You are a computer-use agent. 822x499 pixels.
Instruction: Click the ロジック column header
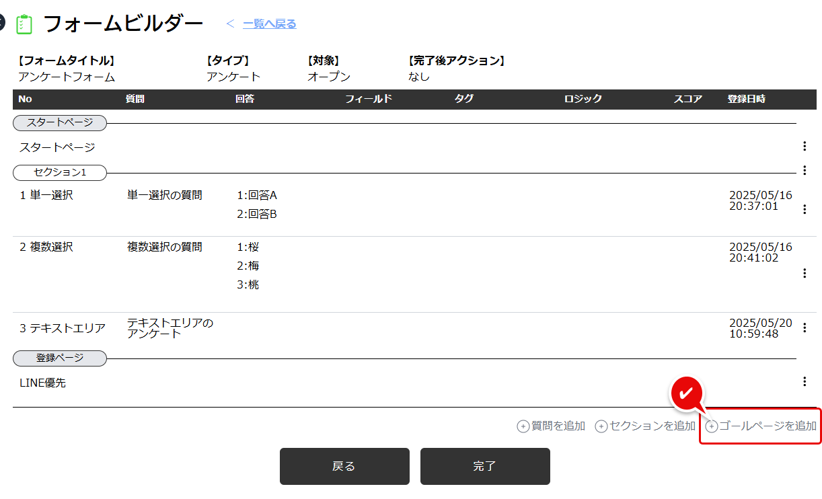[x=583, y=100]
